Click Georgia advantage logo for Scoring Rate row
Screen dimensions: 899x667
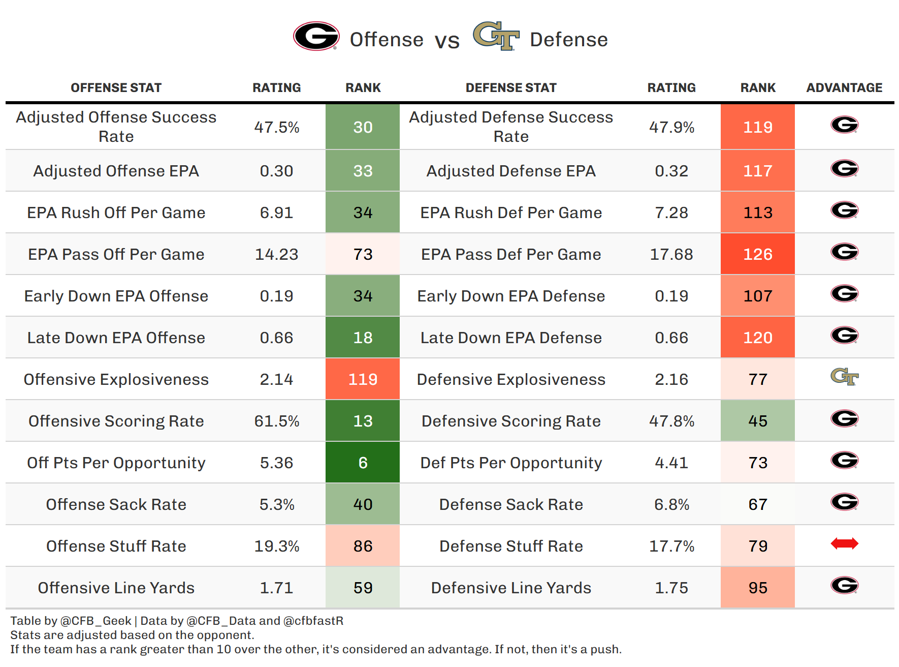tap(844, 418)
